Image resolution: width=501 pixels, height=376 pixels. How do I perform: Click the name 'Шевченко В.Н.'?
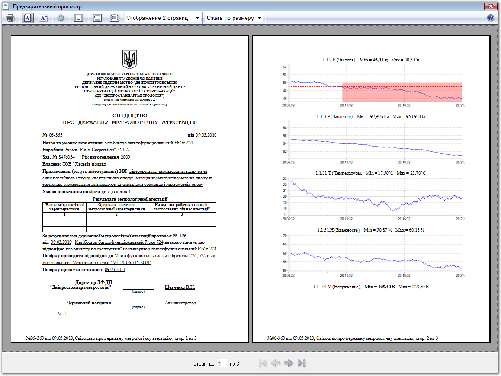(180, 287)
